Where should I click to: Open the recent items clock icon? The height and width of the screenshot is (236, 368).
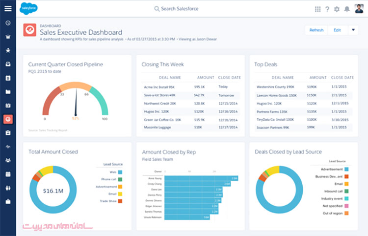click(x=8, y=23)
